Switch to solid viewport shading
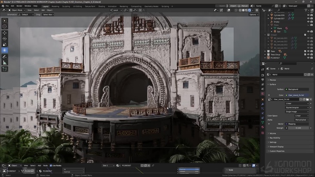The height and width of the screenshot is (177, 315). click(243, 10)
